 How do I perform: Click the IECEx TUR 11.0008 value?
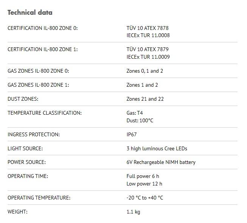pyautogui.click(x=148, y=36)
